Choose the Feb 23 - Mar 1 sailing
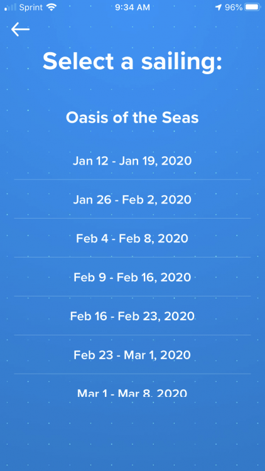Image resolution: width=265 pixels, height=471 pixels. (x=132, y=355)
